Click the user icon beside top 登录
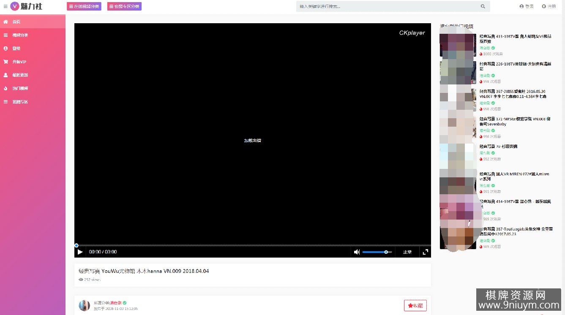Viewport: 565px width, 315px height. pyautogui.click(x=521, y=6)
